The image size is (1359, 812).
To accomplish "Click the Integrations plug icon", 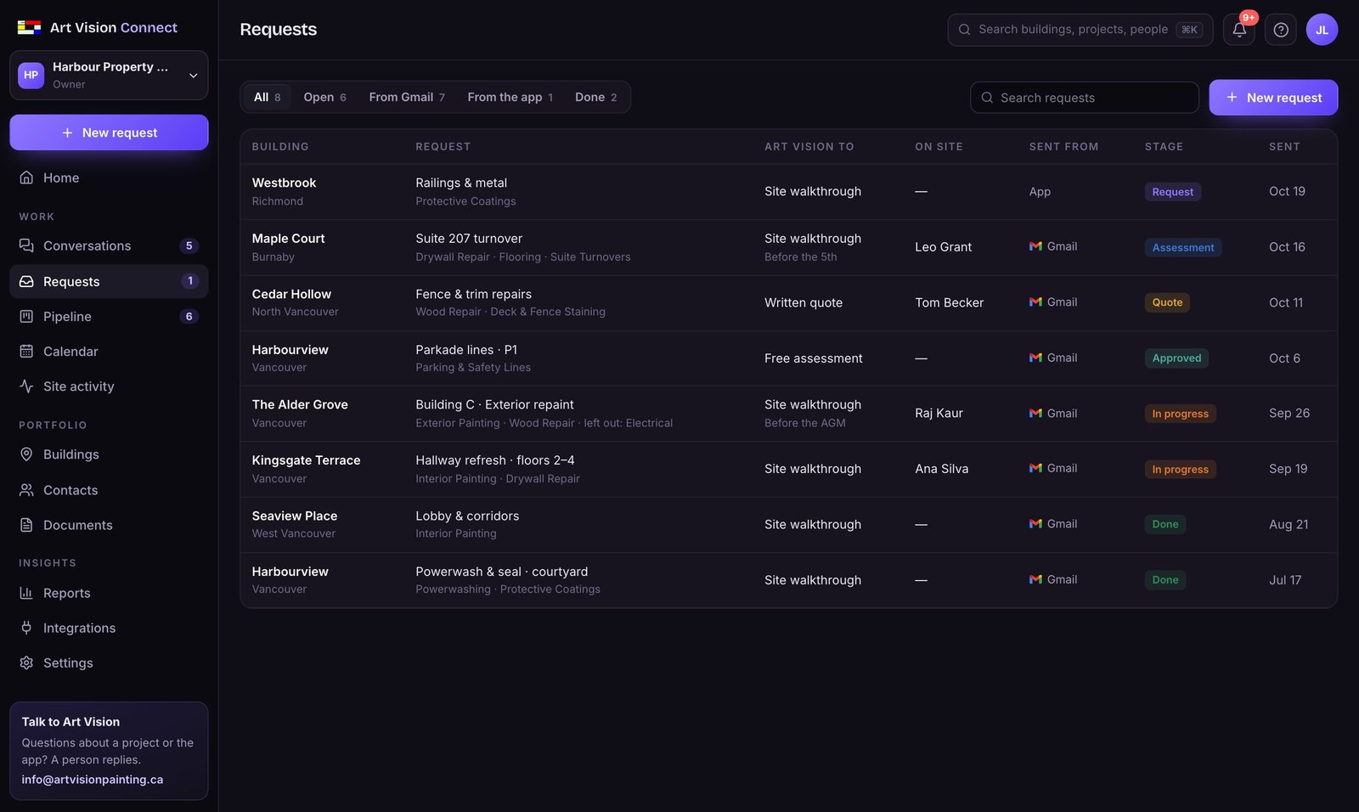I will [x=26, y=628].
